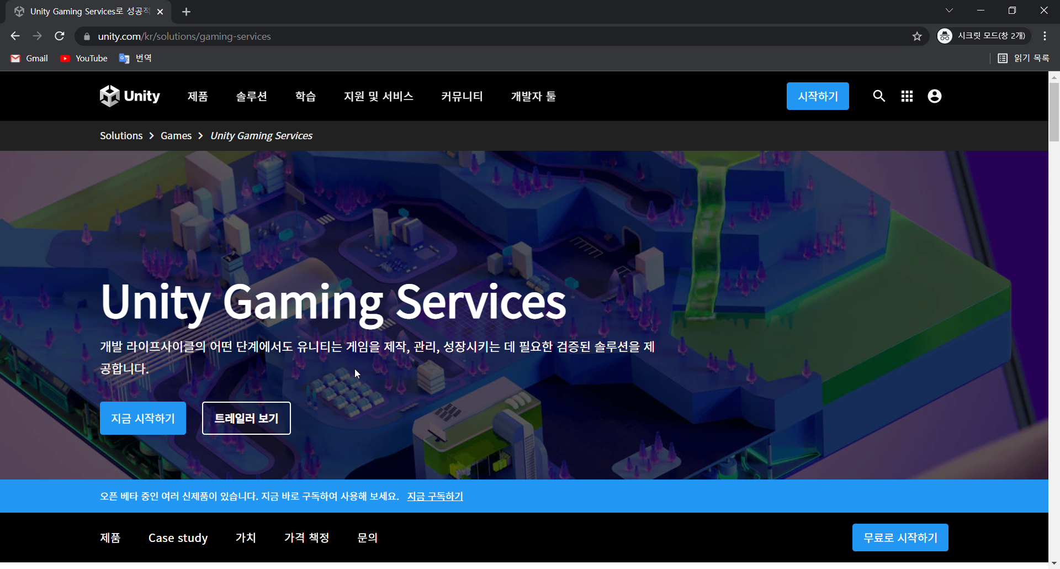
Task: Click the 무료로 시작하기 button
Action: tap(900, 538)
